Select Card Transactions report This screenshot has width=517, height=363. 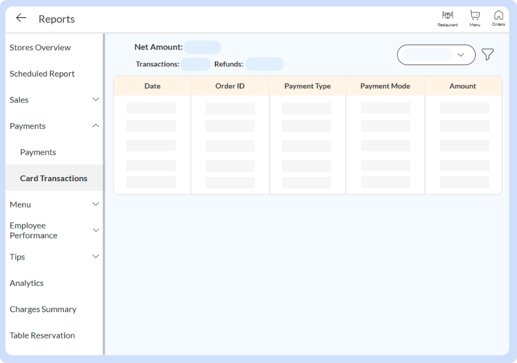(x=53, y=178)
